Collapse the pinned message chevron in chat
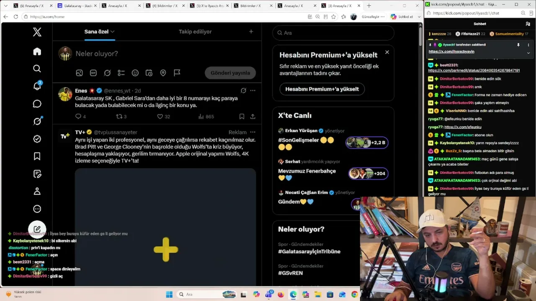Viewport: 536px width, 301px height. tap(528, 53)
